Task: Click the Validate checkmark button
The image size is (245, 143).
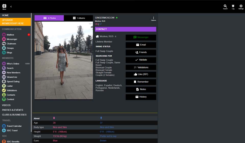Action: pos(141,60)
